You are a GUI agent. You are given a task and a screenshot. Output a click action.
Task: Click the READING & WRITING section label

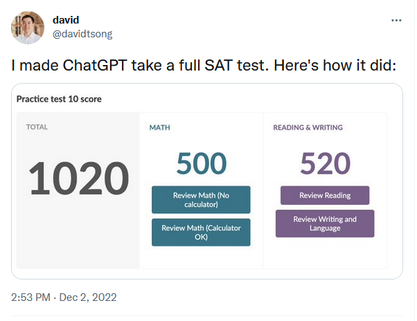pos(308,128)
